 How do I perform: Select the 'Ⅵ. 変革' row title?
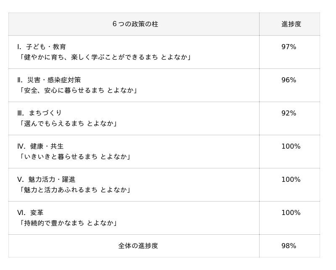pyautogui.click(x=30, y=212)
